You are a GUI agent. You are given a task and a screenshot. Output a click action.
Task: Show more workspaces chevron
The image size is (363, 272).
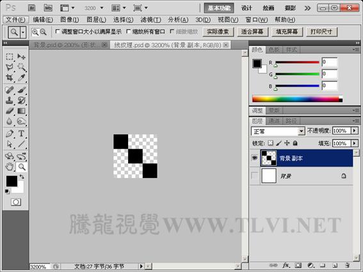307,8
